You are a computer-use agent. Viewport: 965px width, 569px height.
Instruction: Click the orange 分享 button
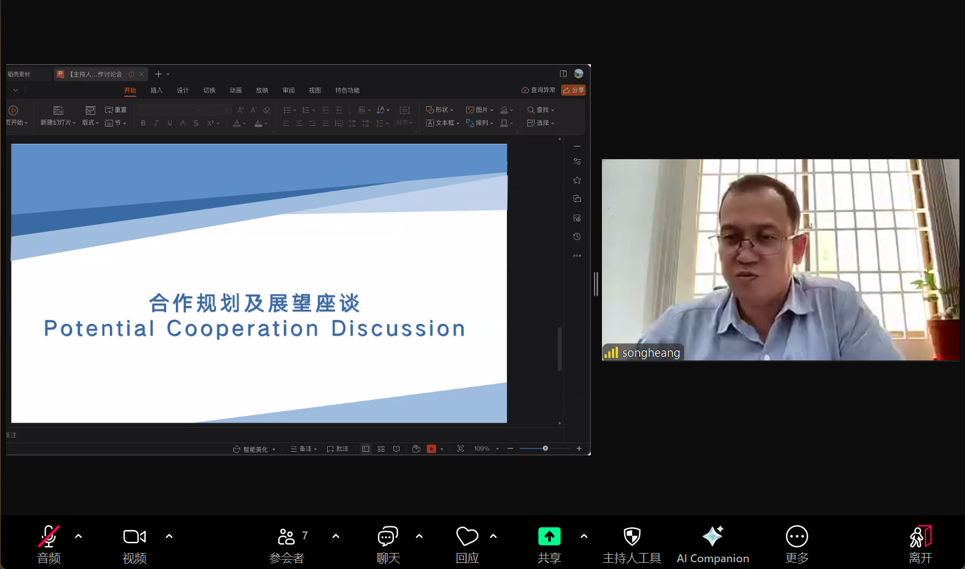[574, 90]
